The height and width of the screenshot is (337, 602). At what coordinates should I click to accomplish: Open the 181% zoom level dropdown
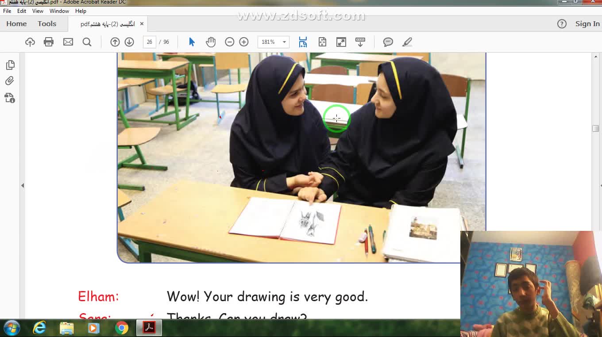[x=284, y=42]
